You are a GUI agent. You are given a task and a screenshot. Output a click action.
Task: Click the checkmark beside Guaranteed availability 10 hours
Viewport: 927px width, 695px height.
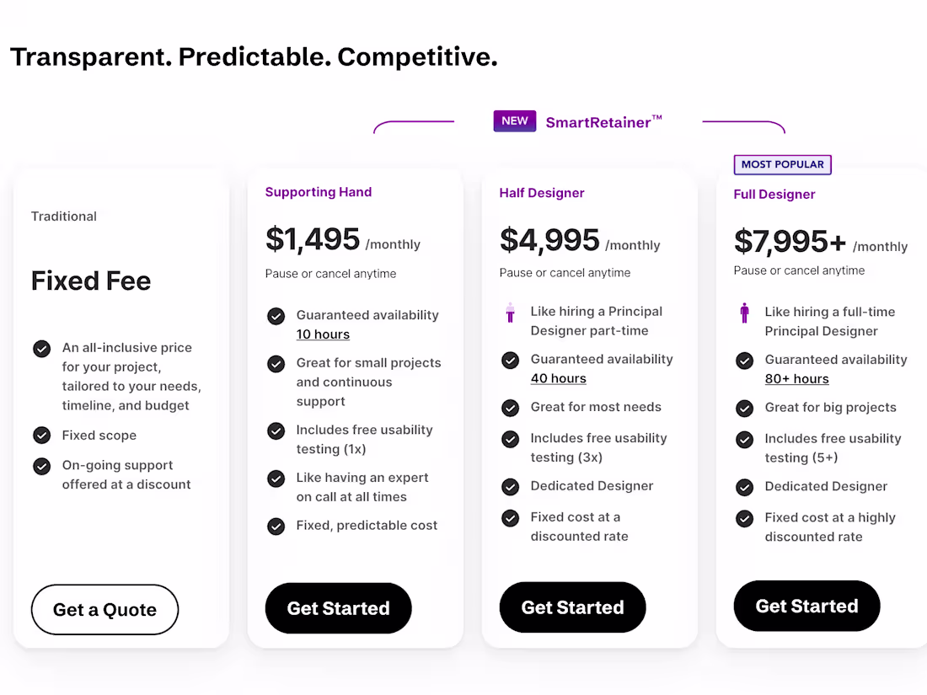click(x=276, y=316)
